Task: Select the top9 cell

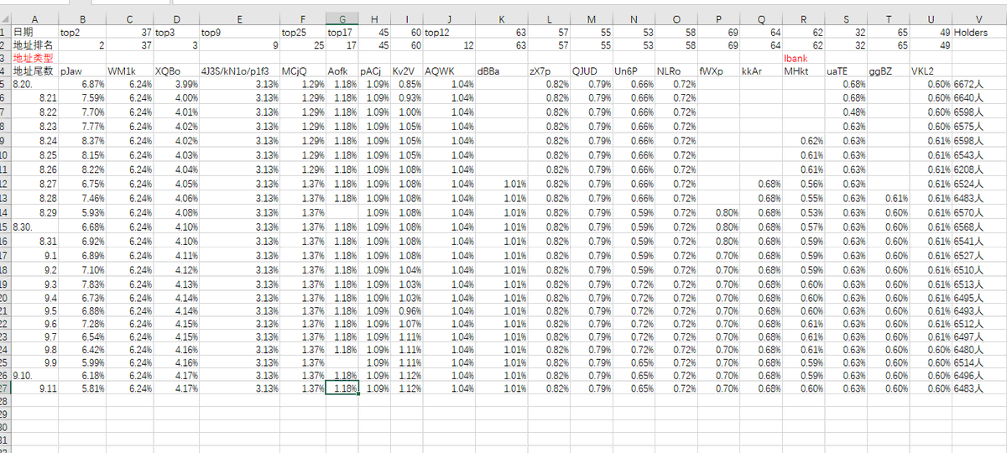Action: coord(239,32)
